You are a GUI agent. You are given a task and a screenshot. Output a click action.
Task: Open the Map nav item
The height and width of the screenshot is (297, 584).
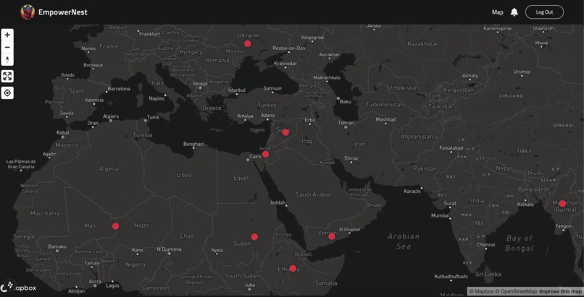(x=497, y=12)
